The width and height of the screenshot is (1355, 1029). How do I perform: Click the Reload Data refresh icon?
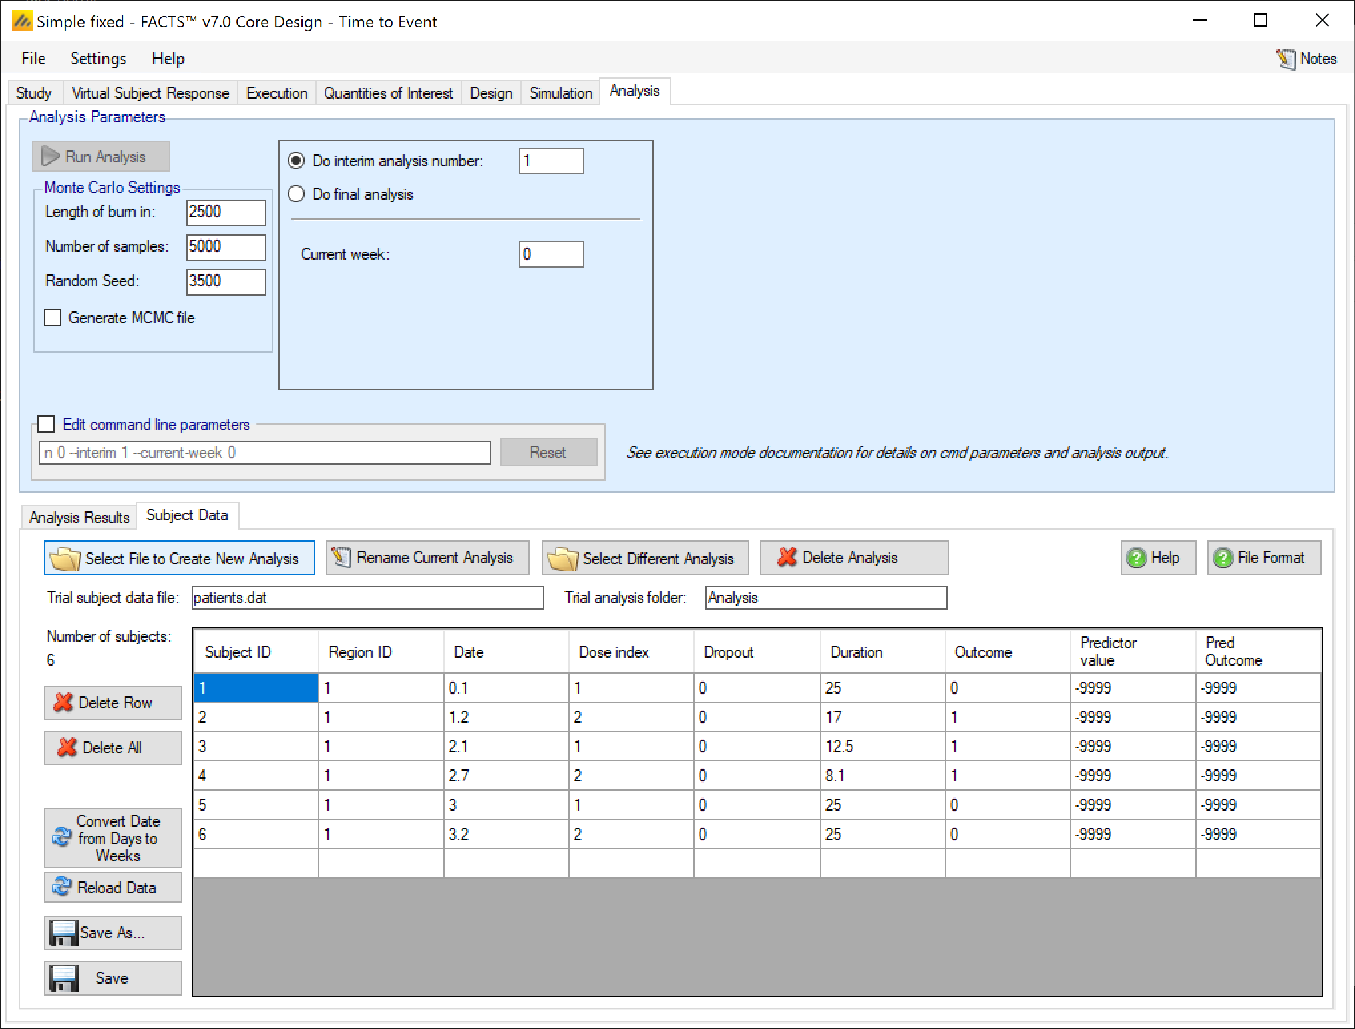(62, 887)
